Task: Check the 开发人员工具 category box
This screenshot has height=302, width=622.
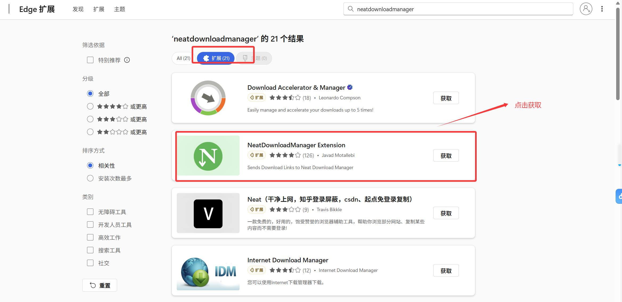Action: 90,225
